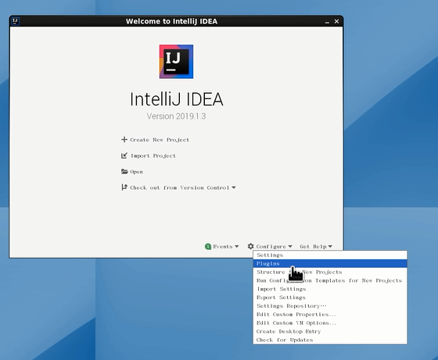Click the Version 2019.1.3 text
The image size is (438, 360).
176,116
